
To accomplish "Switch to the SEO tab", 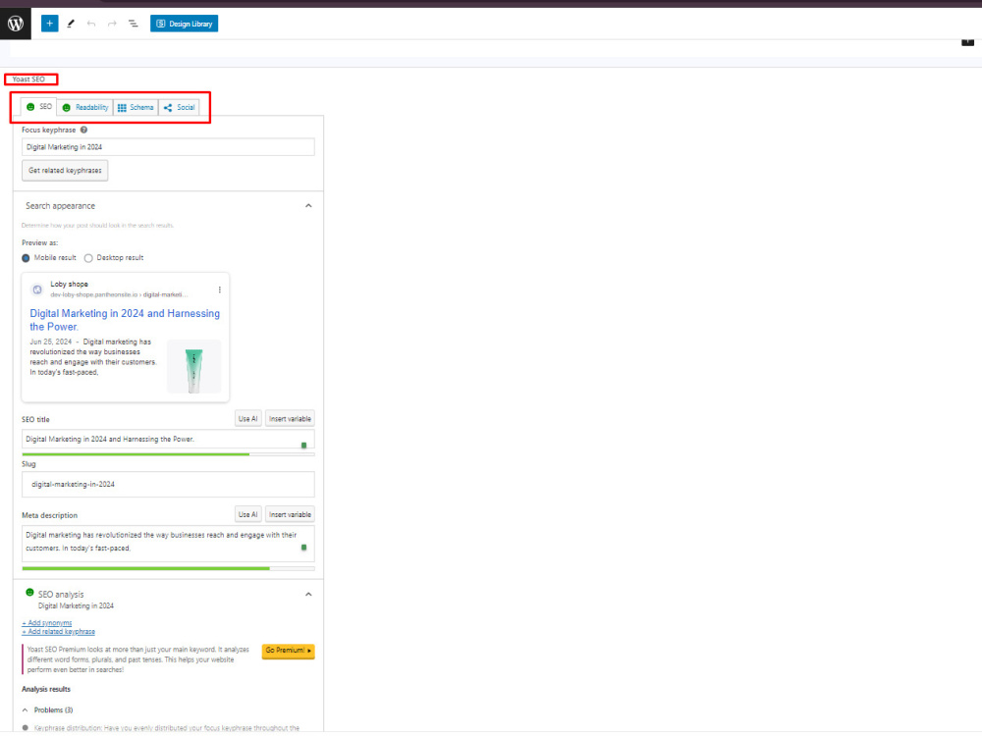I will pyautogui.click(x=39, y=107).
